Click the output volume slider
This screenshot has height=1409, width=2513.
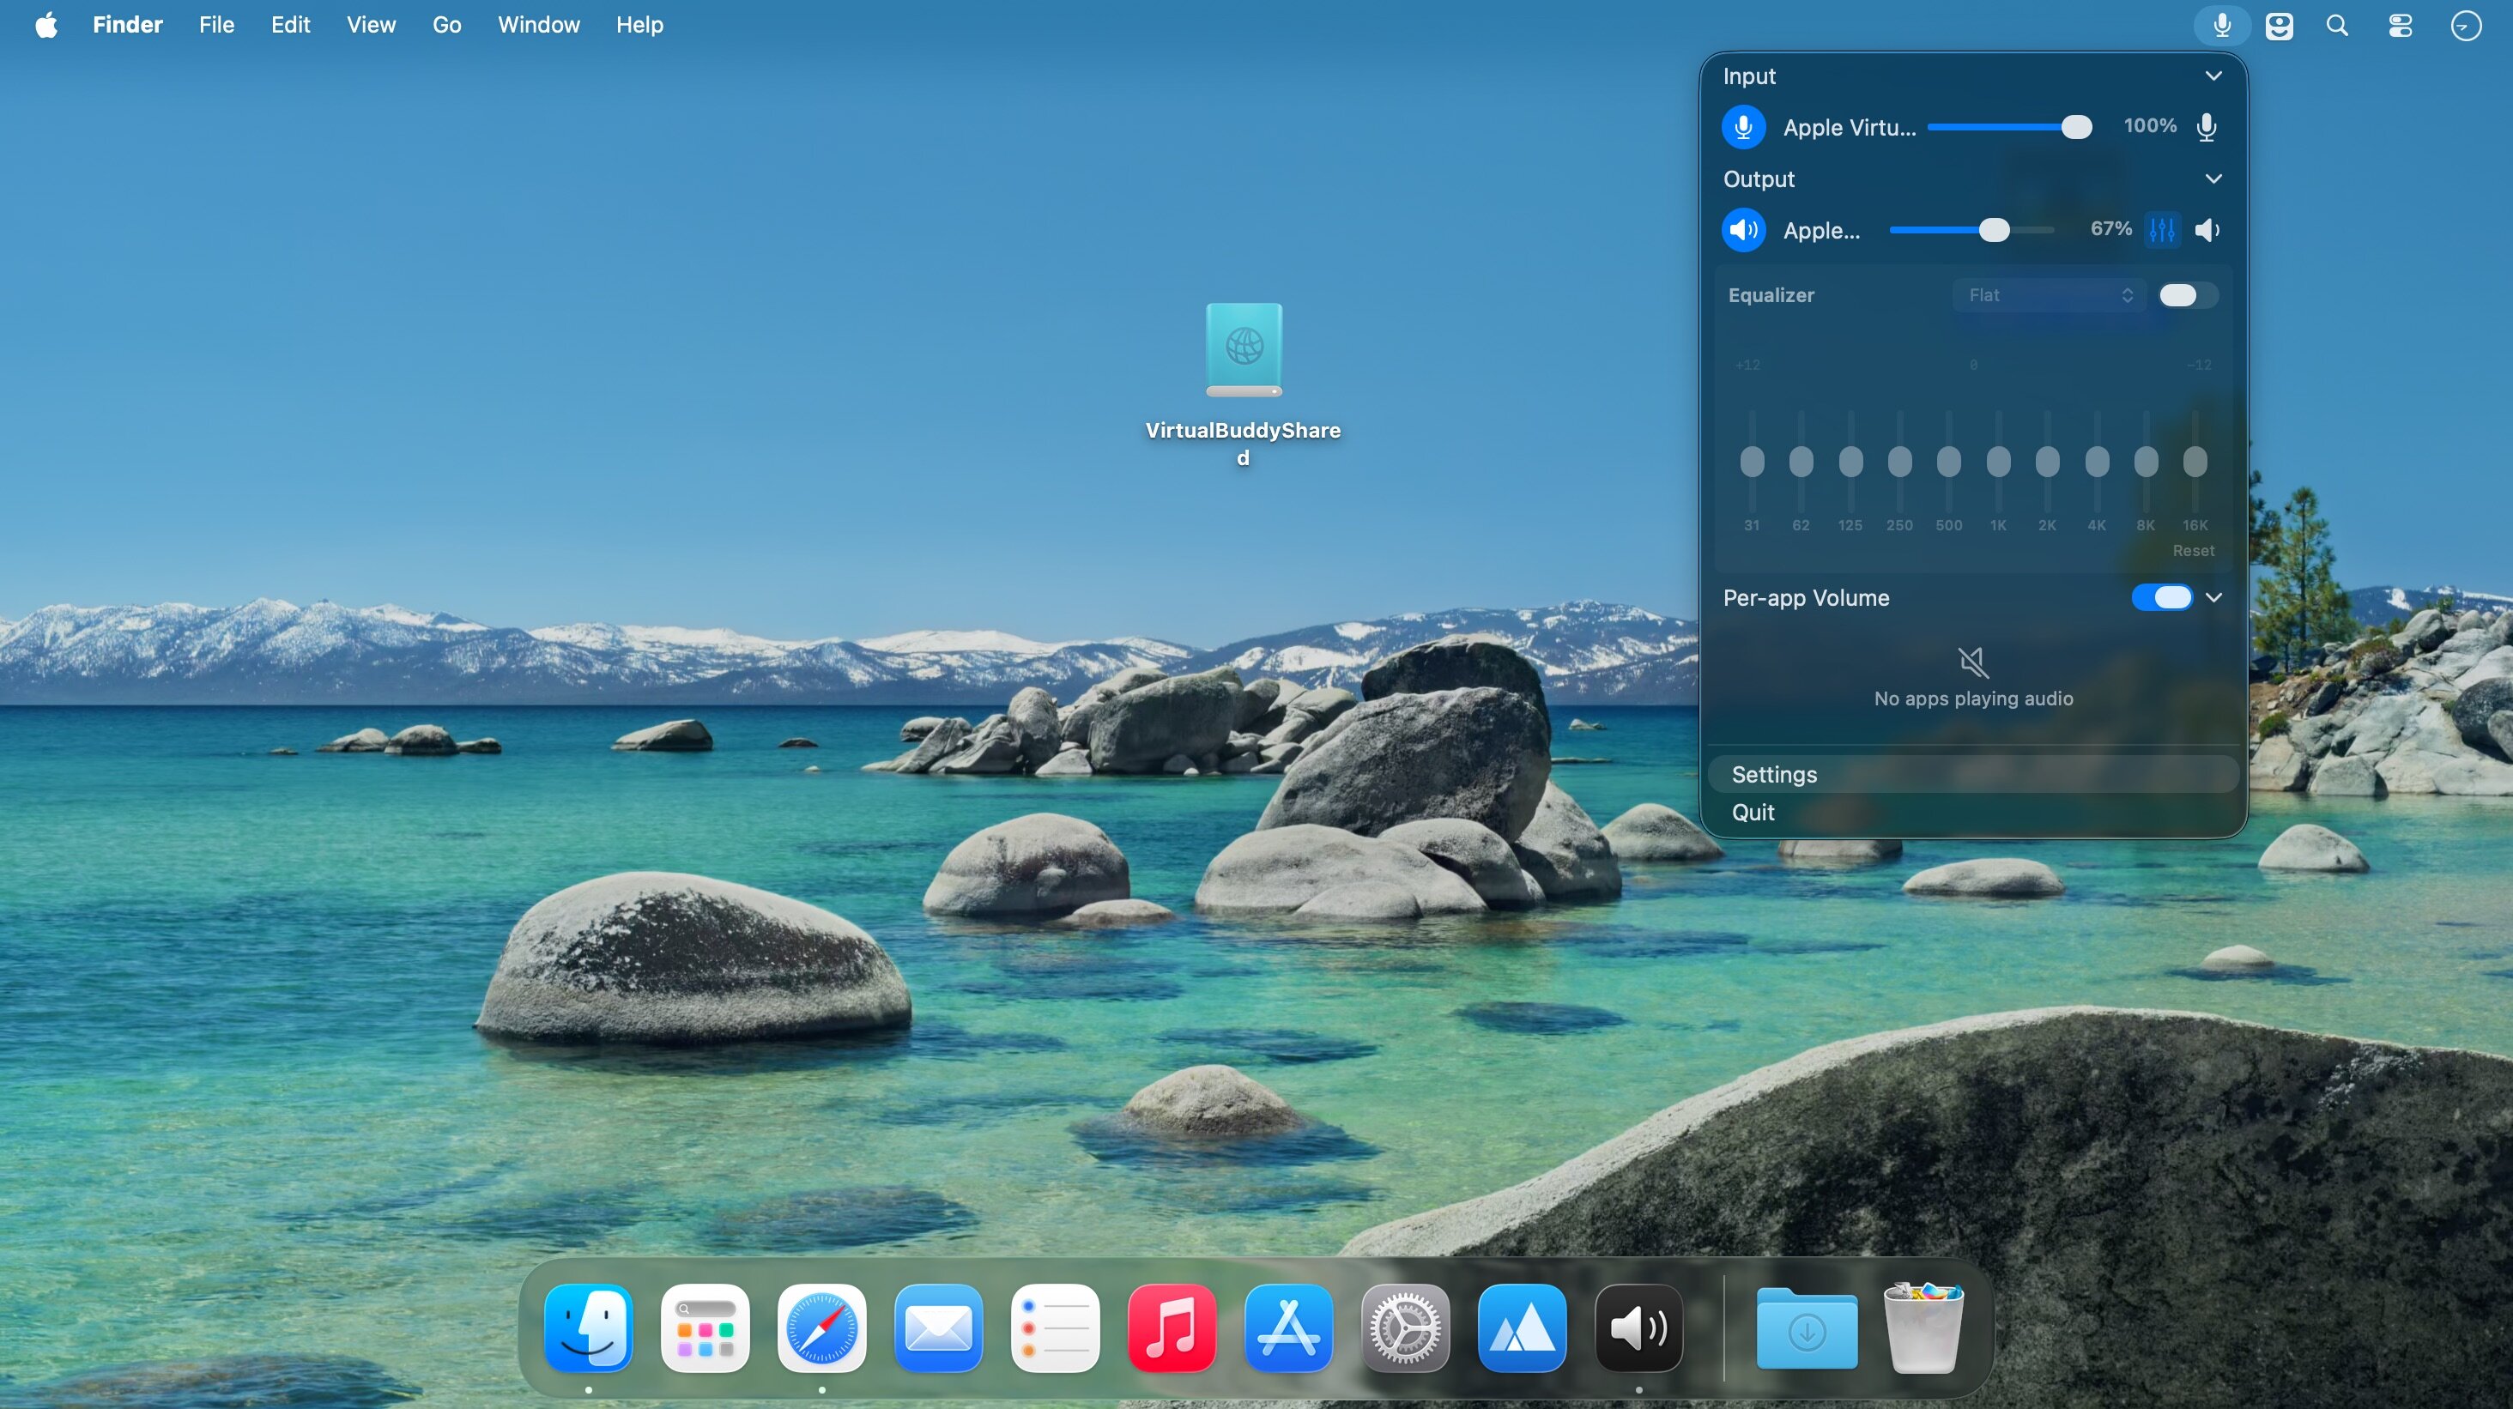coord(1971,230)
